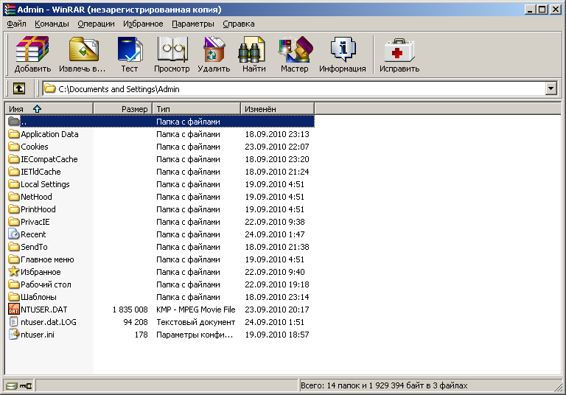Click the KMP - MPEG Movie File type

(x=195, y=310)
